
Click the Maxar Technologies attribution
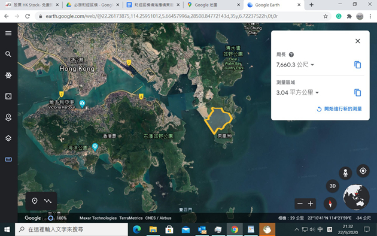point(98,218)
